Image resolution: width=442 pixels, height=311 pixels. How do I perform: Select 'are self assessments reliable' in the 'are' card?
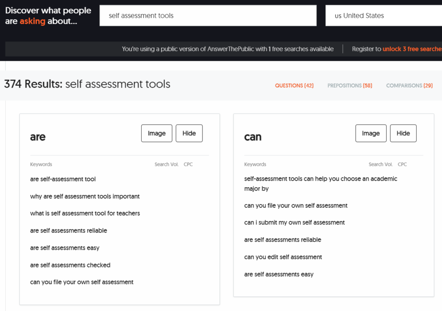pyautogui.click(x=69, y=230)
